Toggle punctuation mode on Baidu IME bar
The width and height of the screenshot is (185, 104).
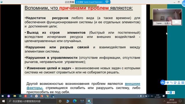171,83
